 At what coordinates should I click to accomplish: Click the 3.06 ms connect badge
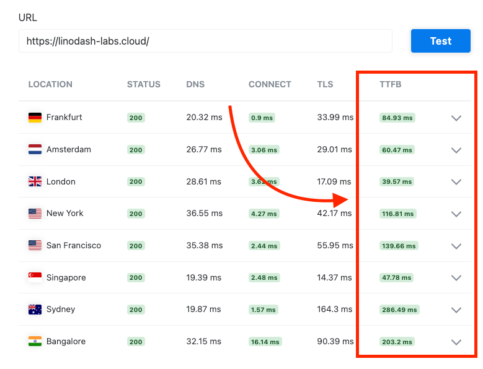[x=264, y=150]
